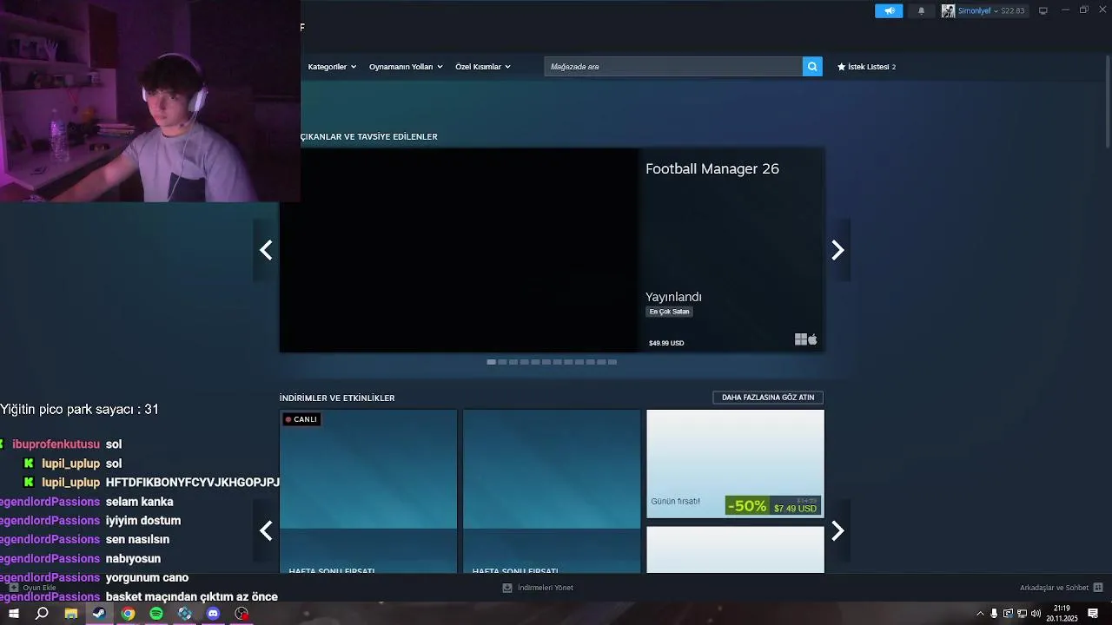The width and height of the screenshot is (1112, 625).
Task: Click the Apple platform icon
Action: [813, 339]
